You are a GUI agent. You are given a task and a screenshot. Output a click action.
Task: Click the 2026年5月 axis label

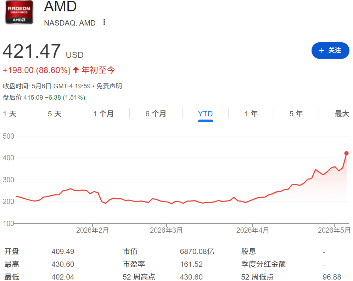[334, 230]
